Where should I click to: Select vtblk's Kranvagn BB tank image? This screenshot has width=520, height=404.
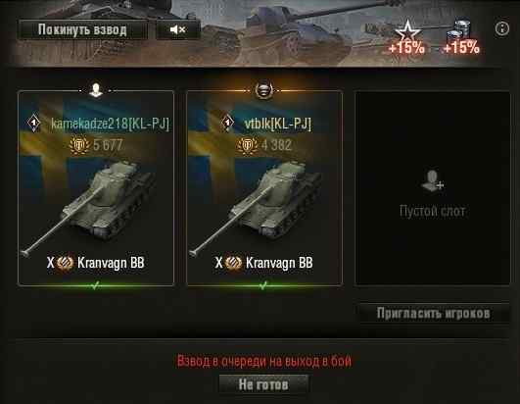(257, 208)
